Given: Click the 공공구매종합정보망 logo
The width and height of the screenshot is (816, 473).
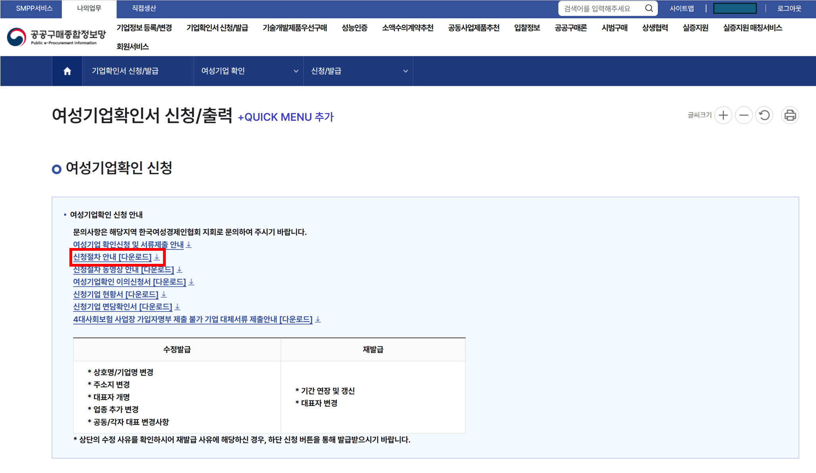Looking at the screenshot, I should tap(57, 37).
